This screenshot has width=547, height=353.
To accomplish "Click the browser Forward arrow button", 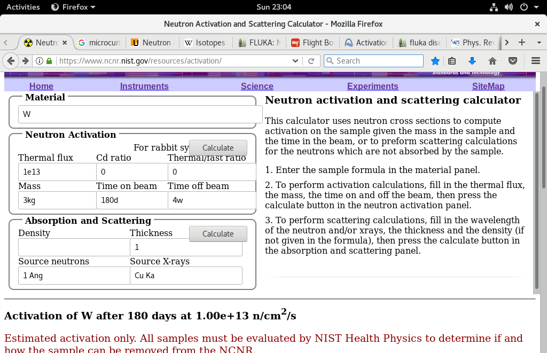I will (25, 61).
